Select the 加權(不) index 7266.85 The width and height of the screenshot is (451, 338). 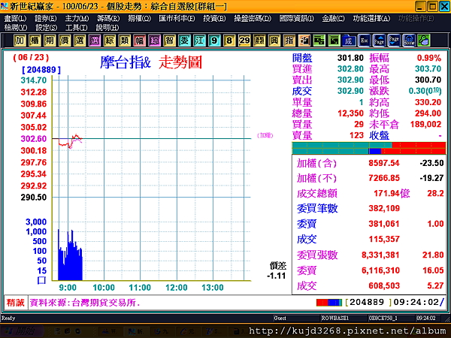[x=384, y=178]
